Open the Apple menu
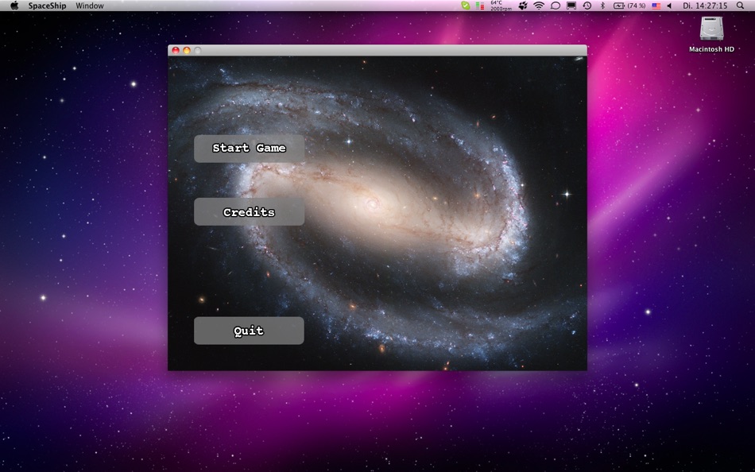This screenshot has width=755, height=472. (14, 6)
